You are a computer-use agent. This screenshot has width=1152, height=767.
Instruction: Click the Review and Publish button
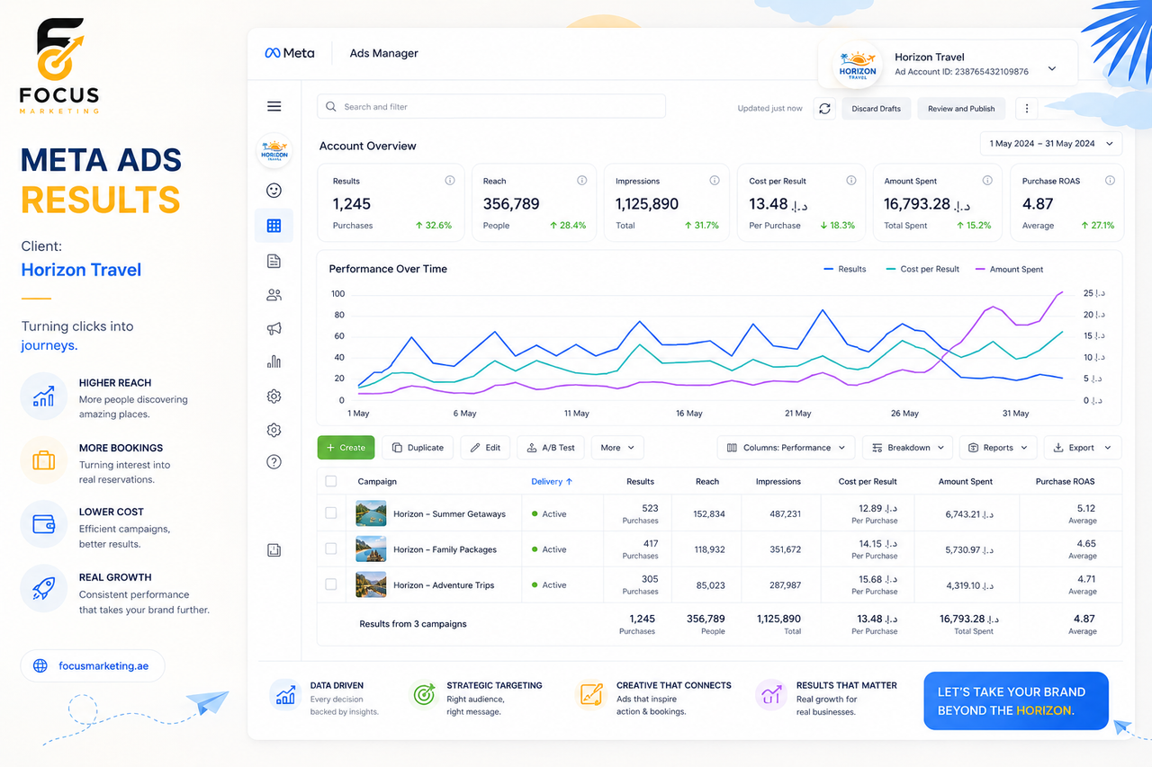[961, 109]
